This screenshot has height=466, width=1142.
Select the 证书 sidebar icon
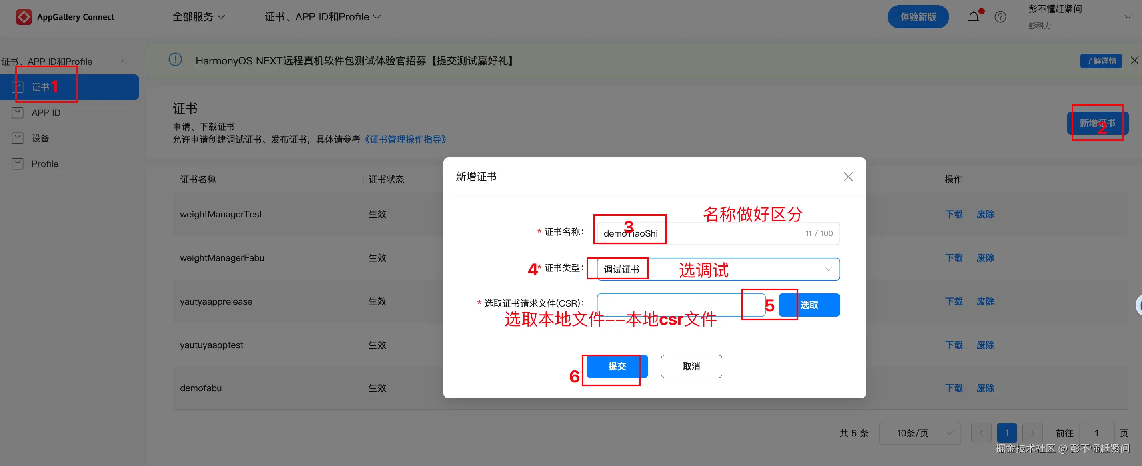(18, 87)
